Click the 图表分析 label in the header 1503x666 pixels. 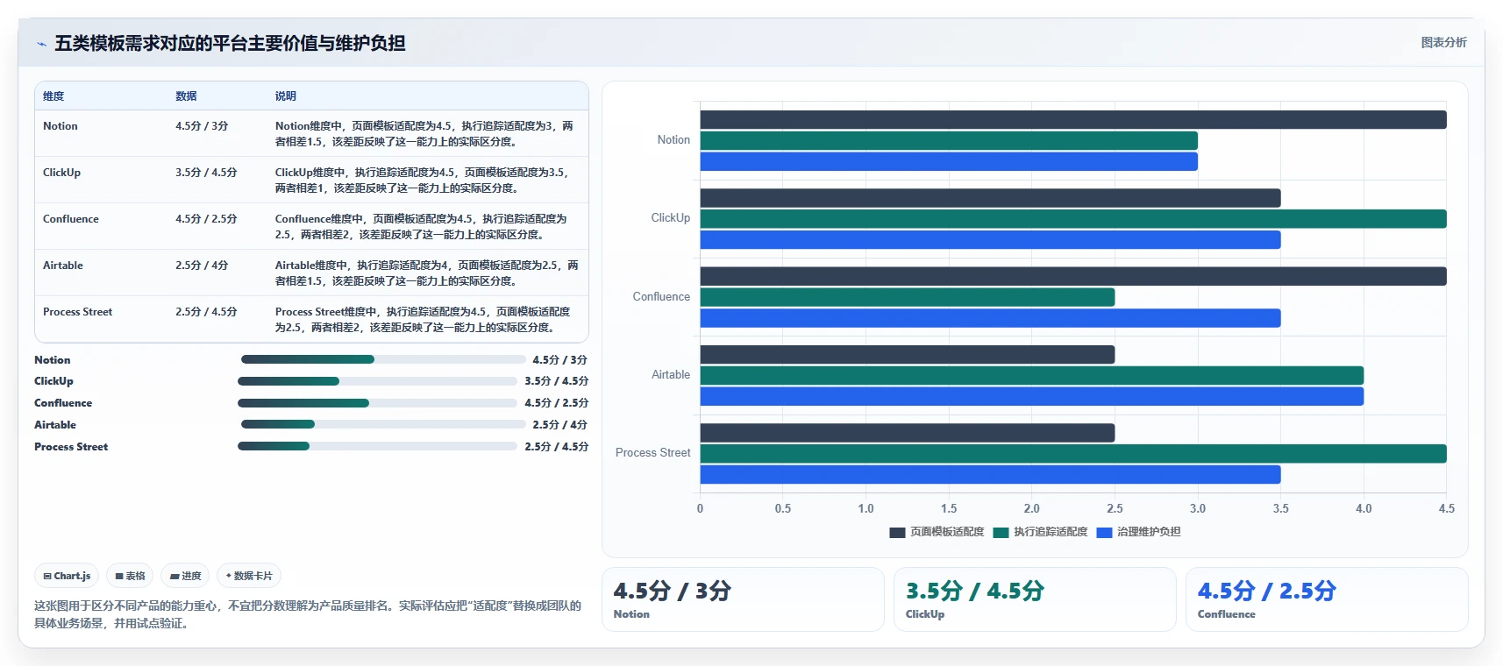pyautogui.click(x=1443, y=42)
